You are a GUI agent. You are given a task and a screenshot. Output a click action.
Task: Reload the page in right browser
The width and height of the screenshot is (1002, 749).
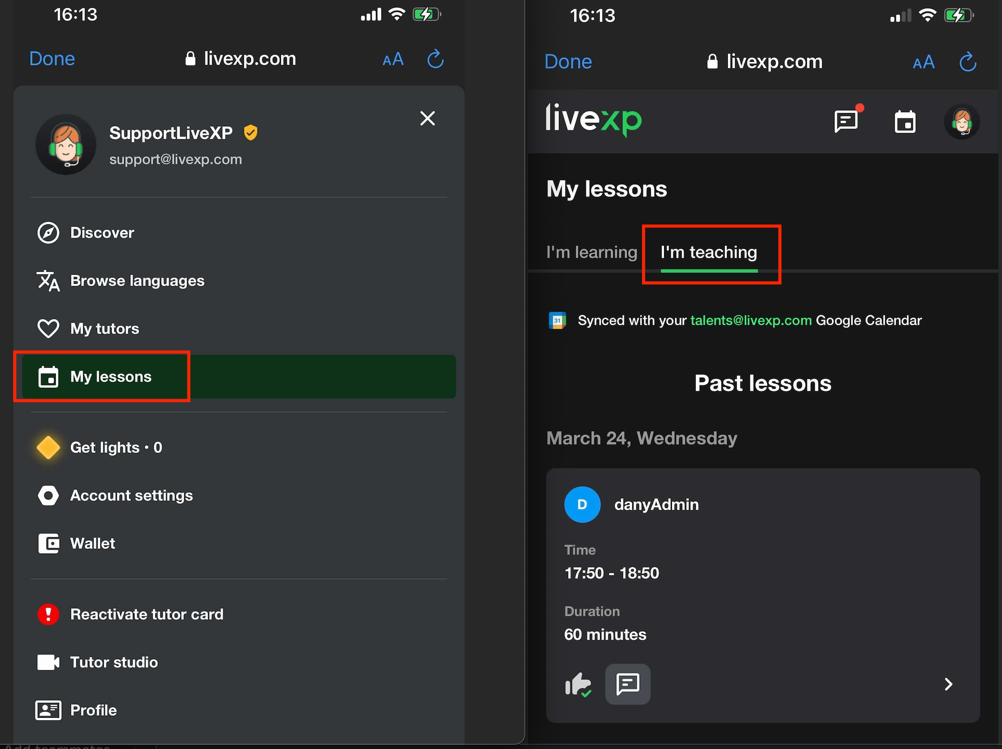(968, 62)
